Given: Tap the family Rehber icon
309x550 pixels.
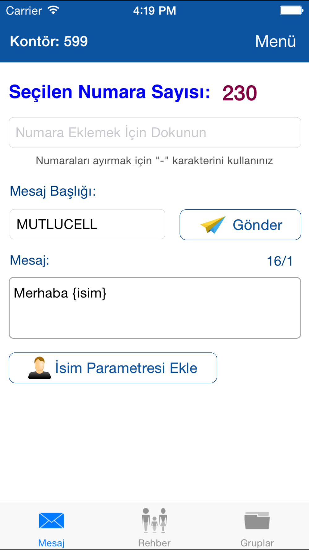Looking at the screenshot, I should pyautogui.click(x=154, y=520).
